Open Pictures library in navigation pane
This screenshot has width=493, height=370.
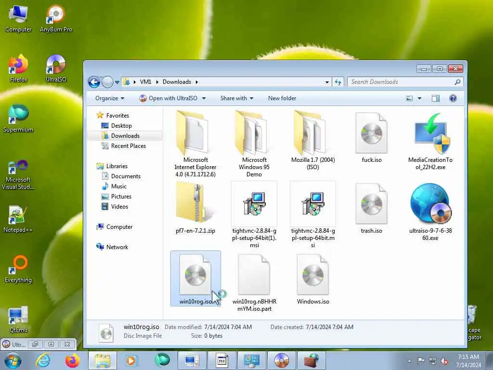121,197
